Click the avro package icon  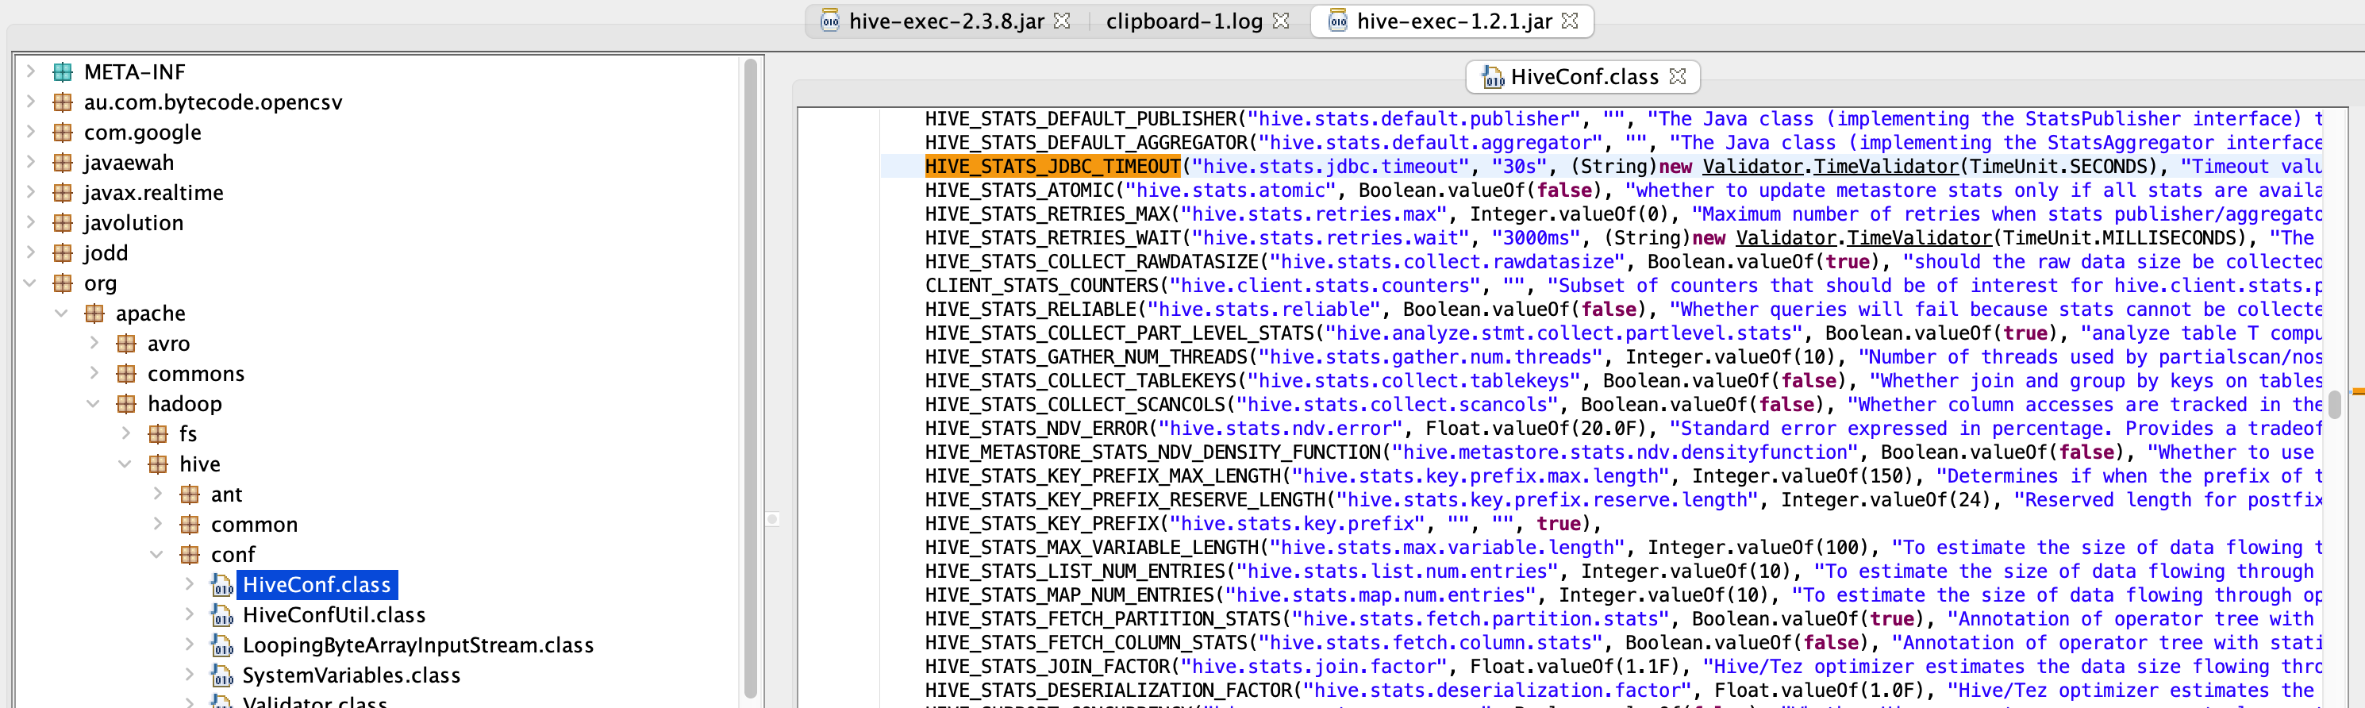(127, 344)
